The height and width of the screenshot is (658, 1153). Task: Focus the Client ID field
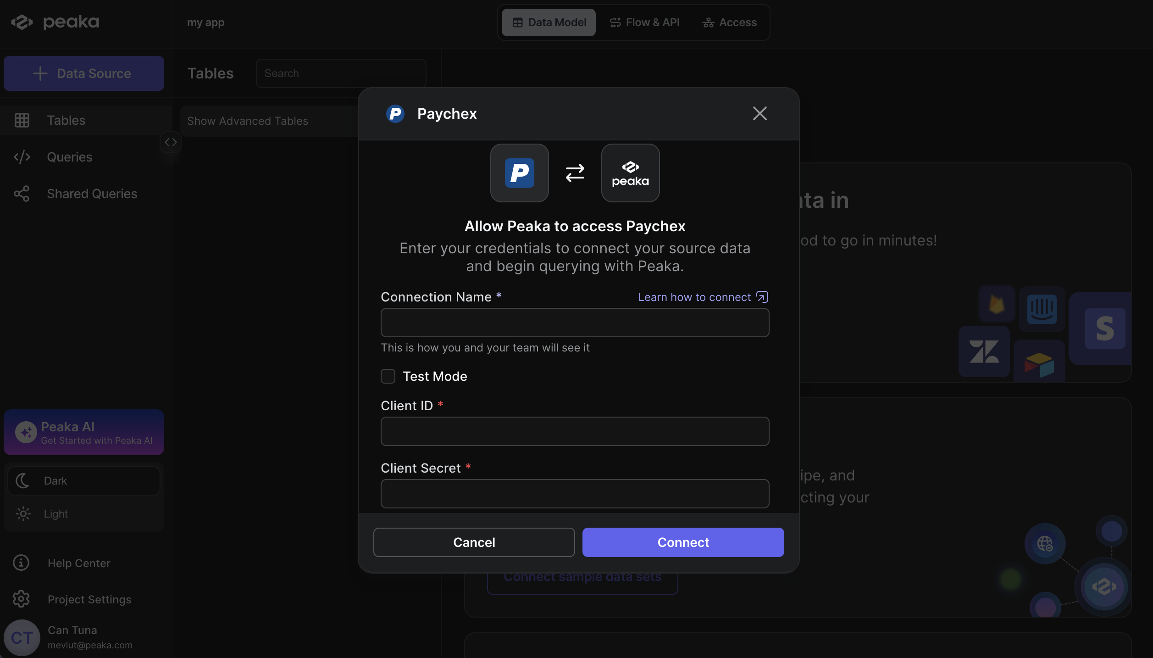575,431
